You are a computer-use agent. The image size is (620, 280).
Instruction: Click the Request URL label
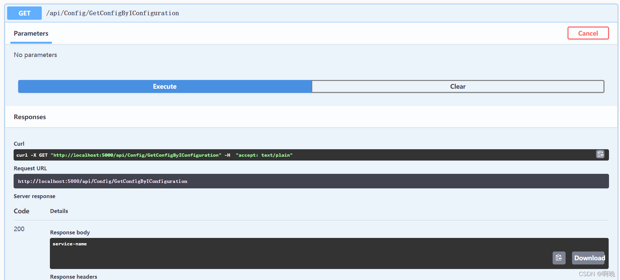(30, 168)
